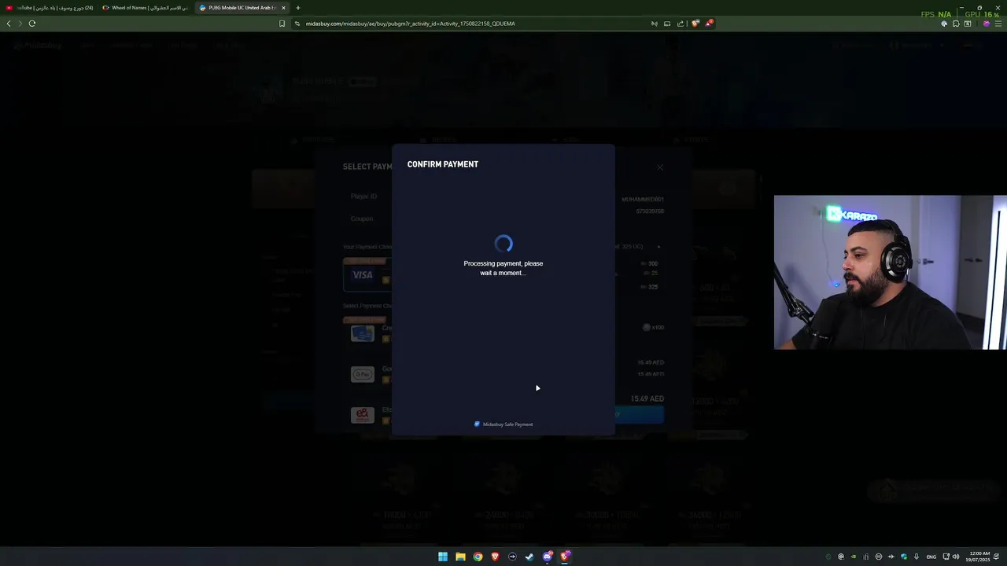
Task: Reload the Midasbuy page
Action: coord(32,24)
